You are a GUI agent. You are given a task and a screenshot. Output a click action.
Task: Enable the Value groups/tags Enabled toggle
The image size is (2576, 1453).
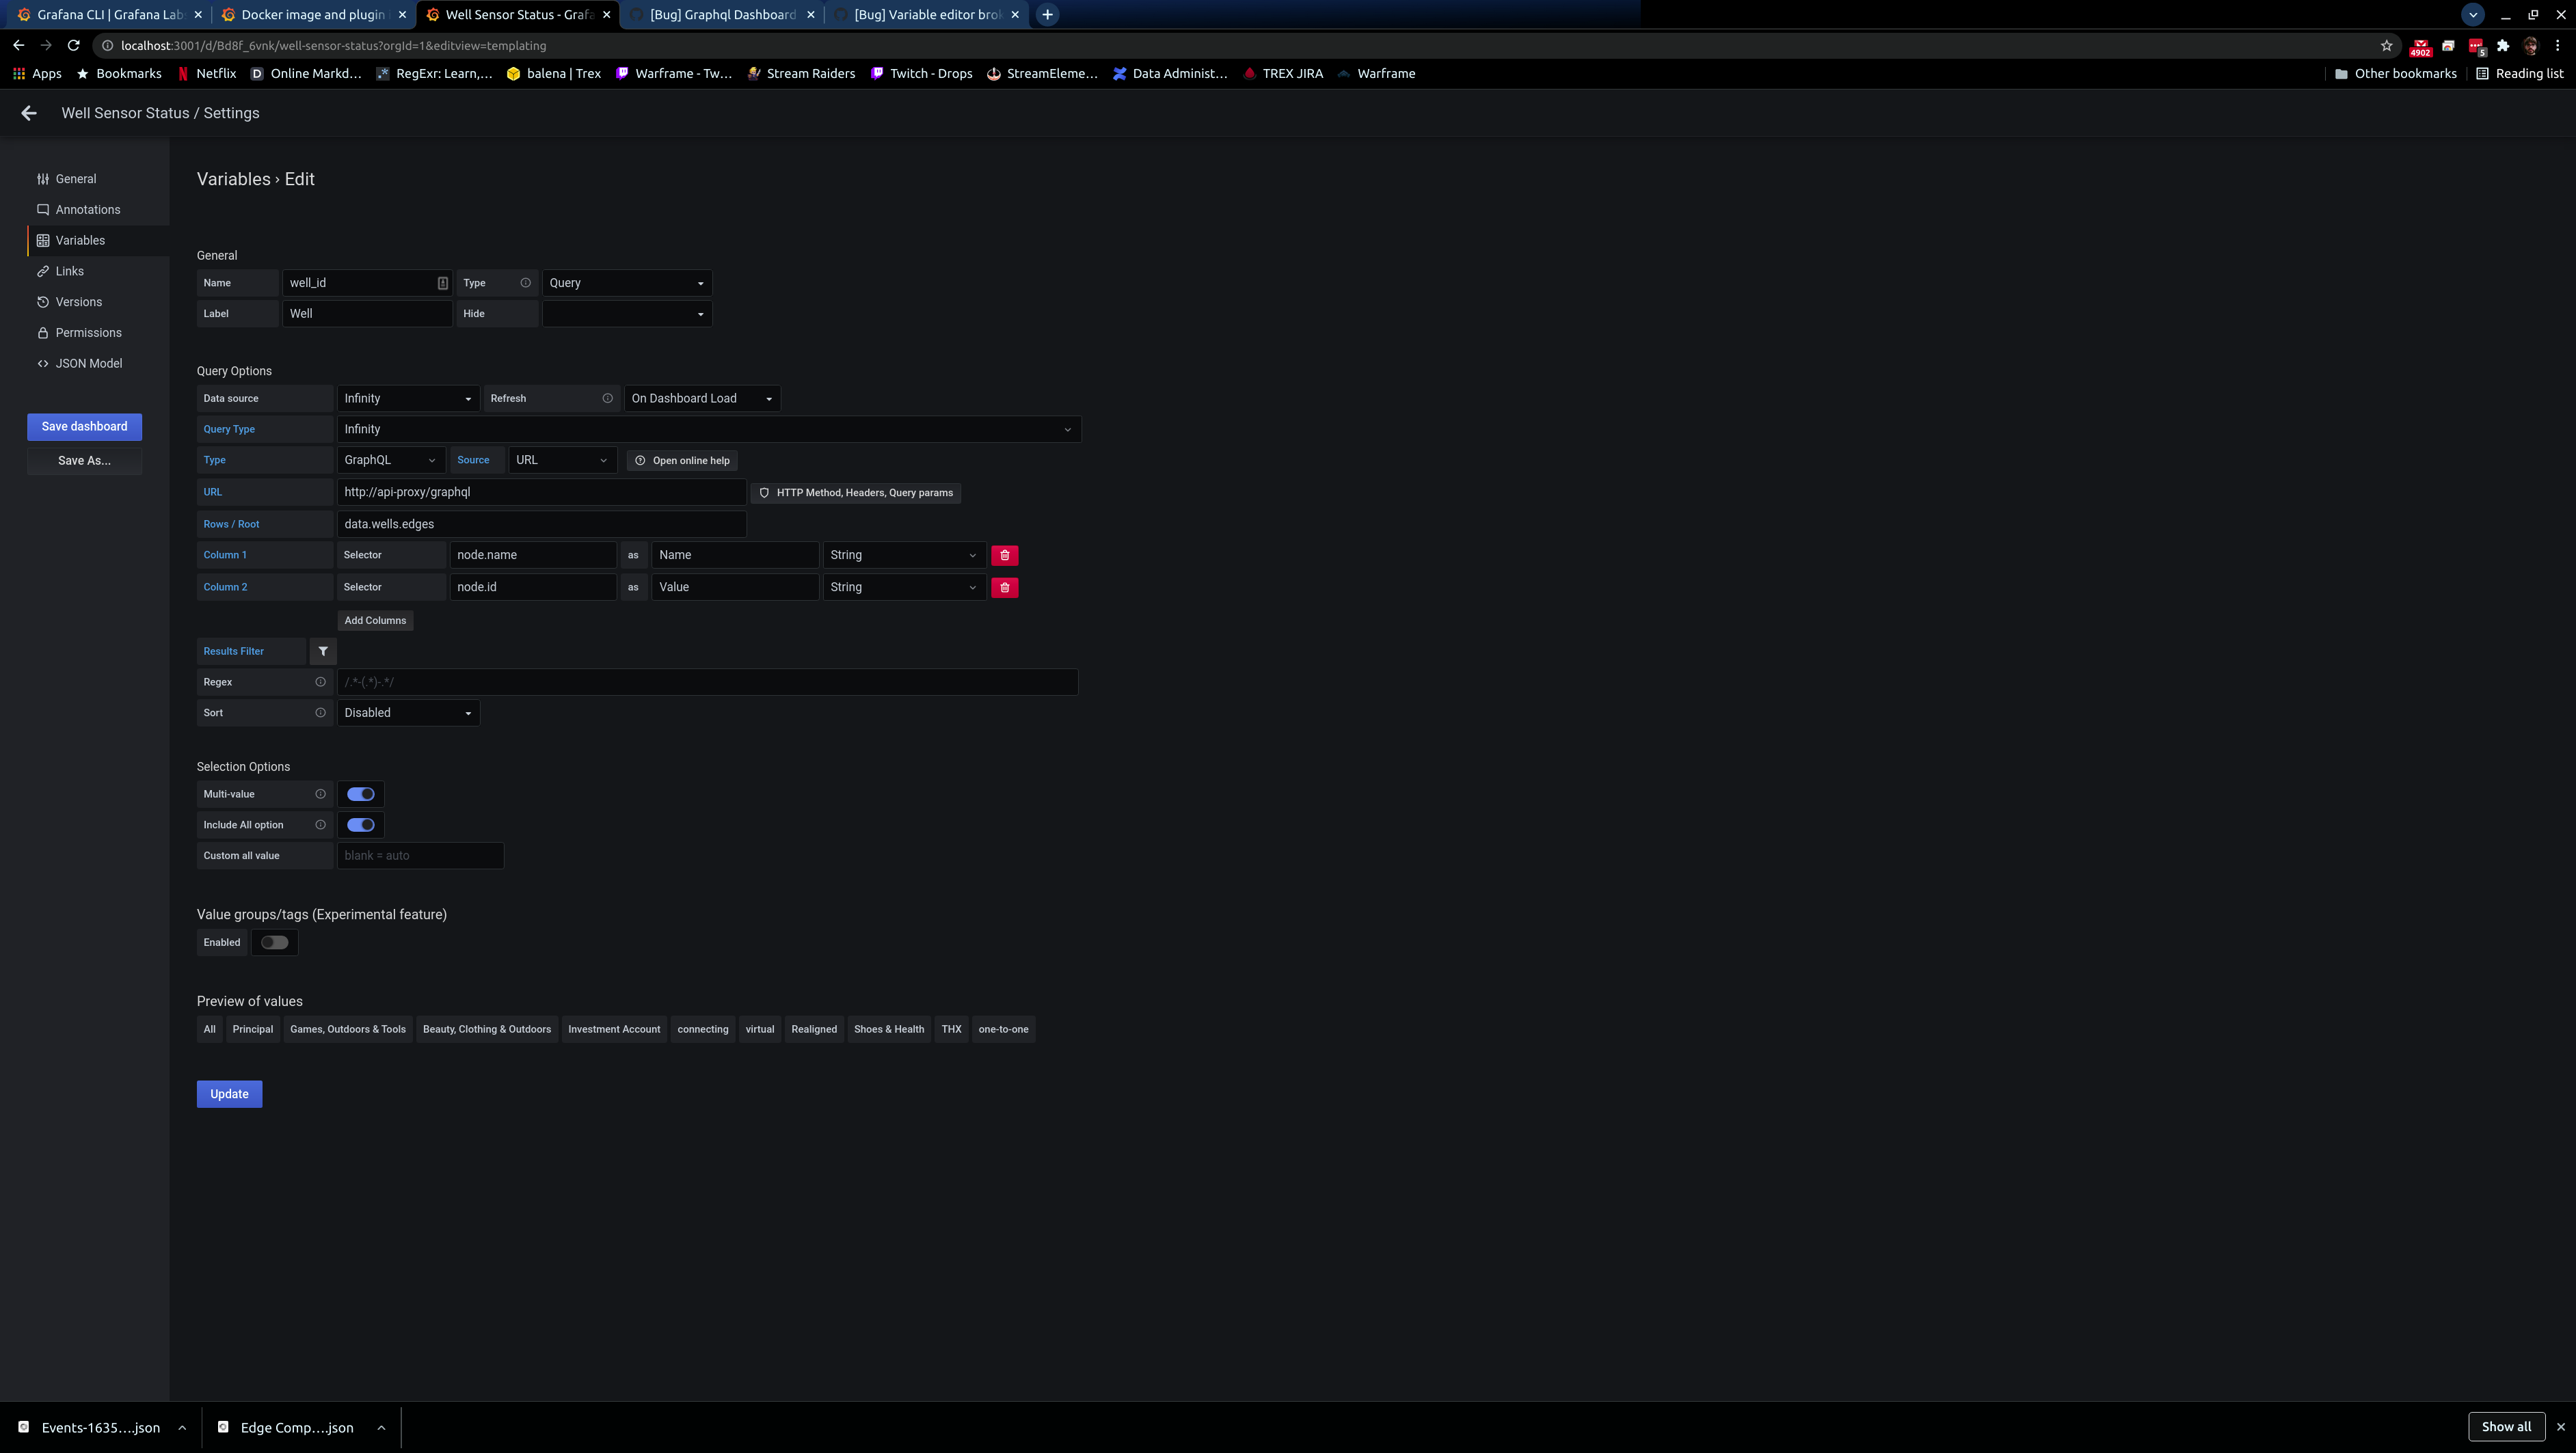[274, 942]
